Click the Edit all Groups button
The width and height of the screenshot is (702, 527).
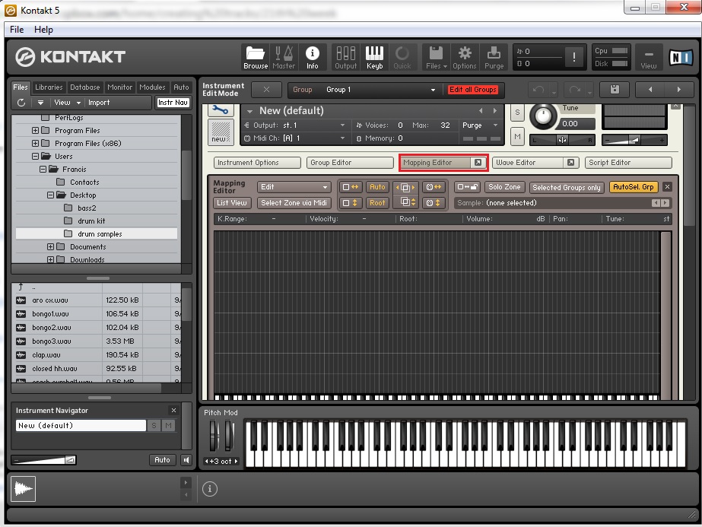pyautogui.click(x=473, y=89)
